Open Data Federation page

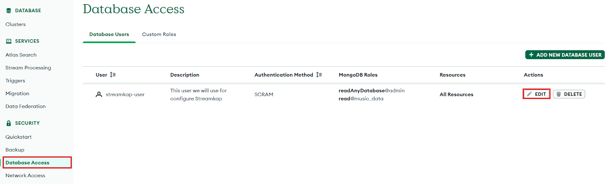coord(26,106)
